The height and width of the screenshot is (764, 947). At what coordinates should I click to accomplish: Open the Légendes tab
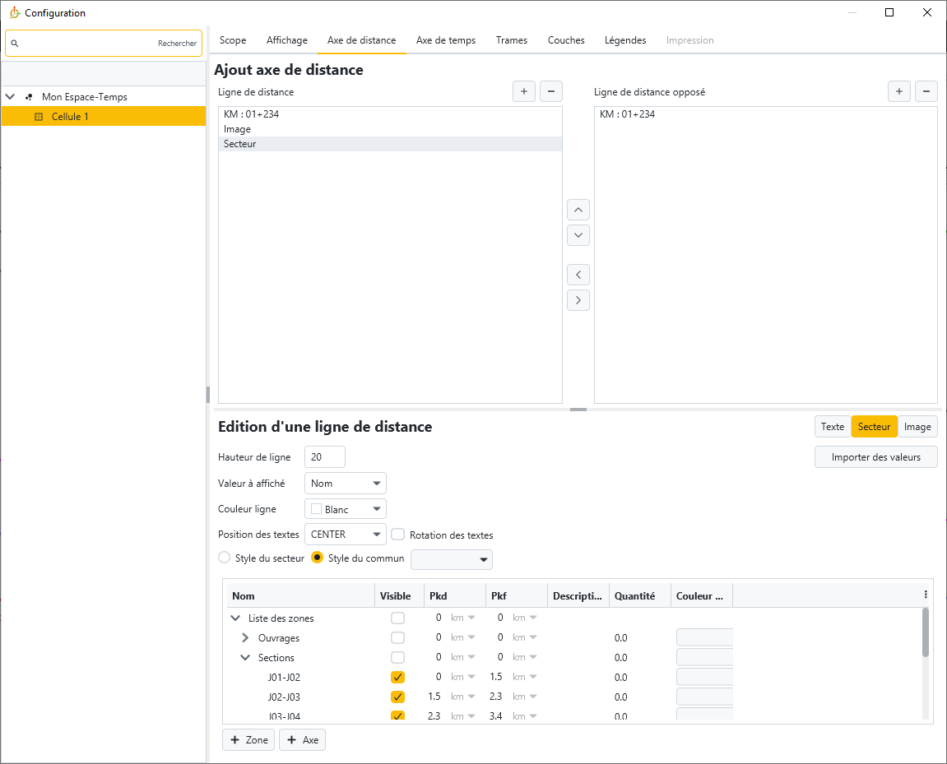[625, 40]
